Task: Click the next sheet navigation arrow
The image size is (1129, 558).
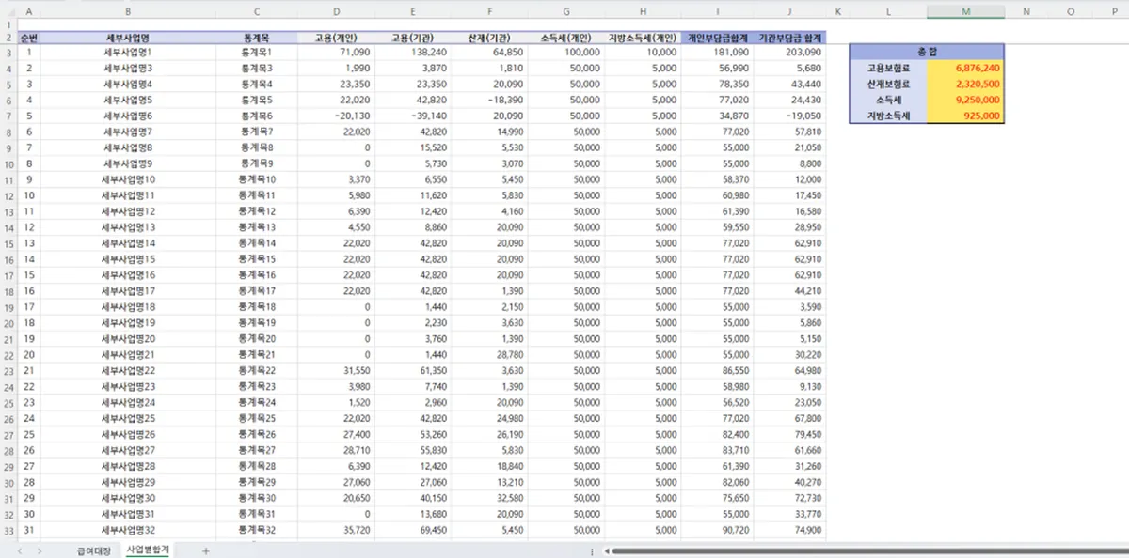Action: (39, 550)
